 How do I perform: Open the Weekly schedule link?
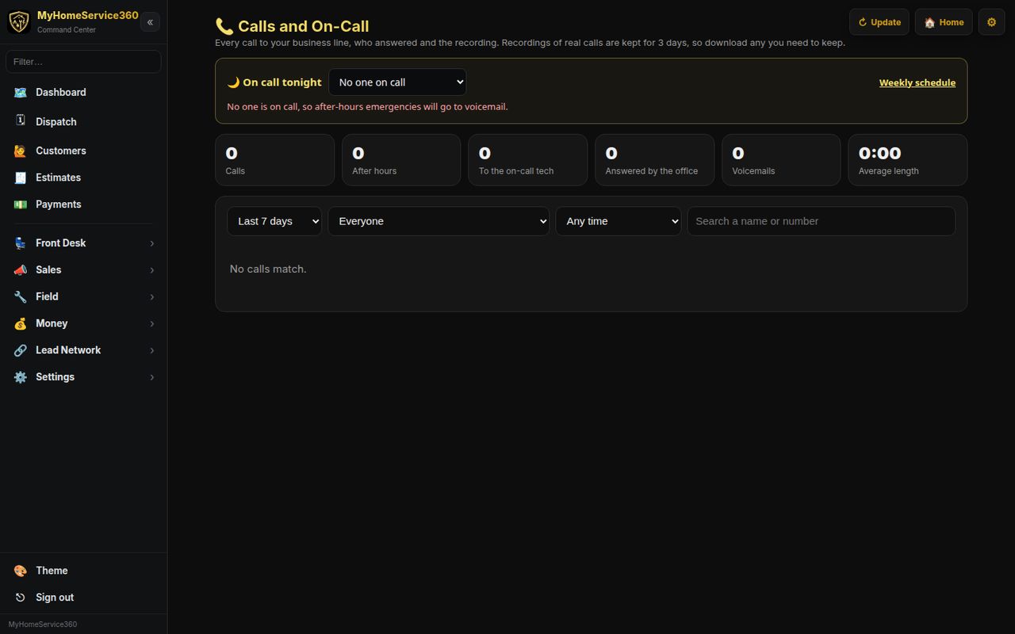click(917, 82)
